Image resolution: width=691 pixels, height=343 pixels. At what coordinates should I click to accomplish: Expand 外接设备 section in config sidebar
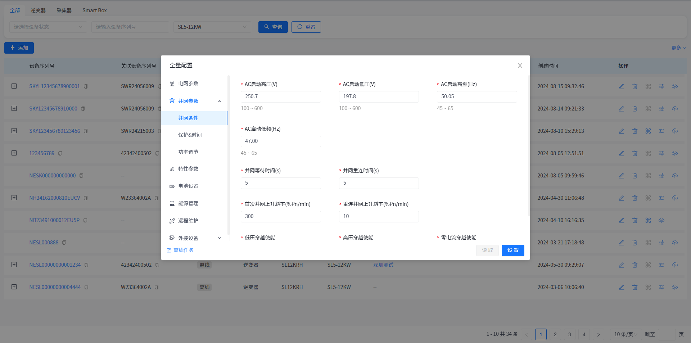[219, 238]
